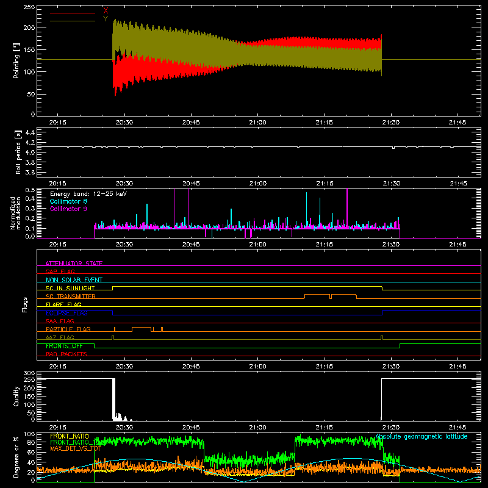Click the 4.4 value on Roll period axis
The width and height of the screenshot is (488, 488).
coord(30,132)
